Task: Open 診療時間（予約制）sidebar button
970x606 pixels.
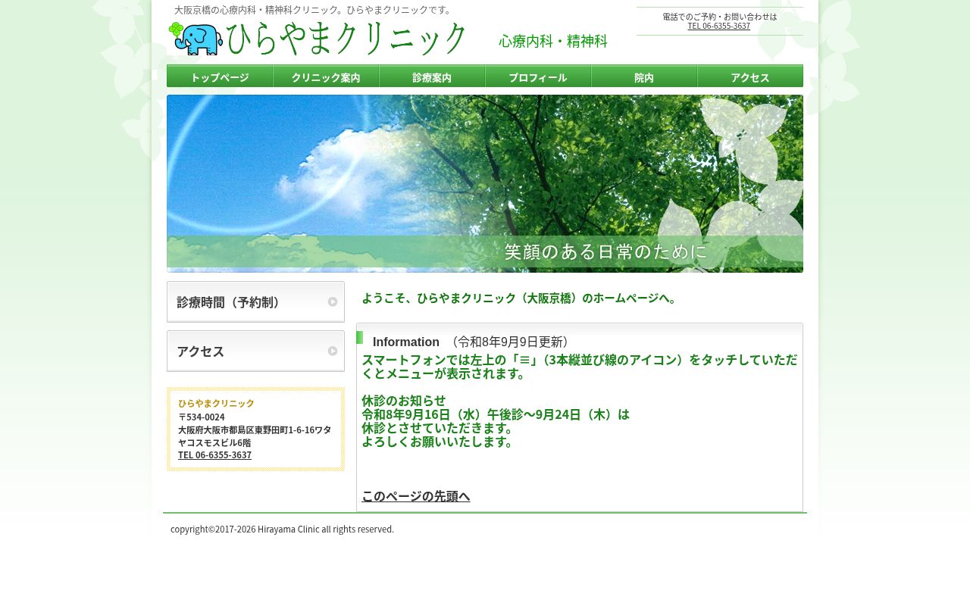Action: 255,301
